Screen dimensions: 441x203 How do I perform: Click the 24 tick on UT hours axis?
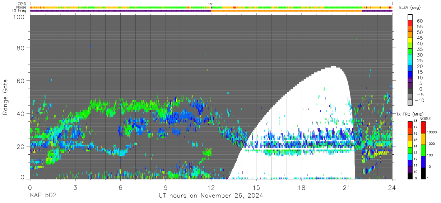click(392, 187)
